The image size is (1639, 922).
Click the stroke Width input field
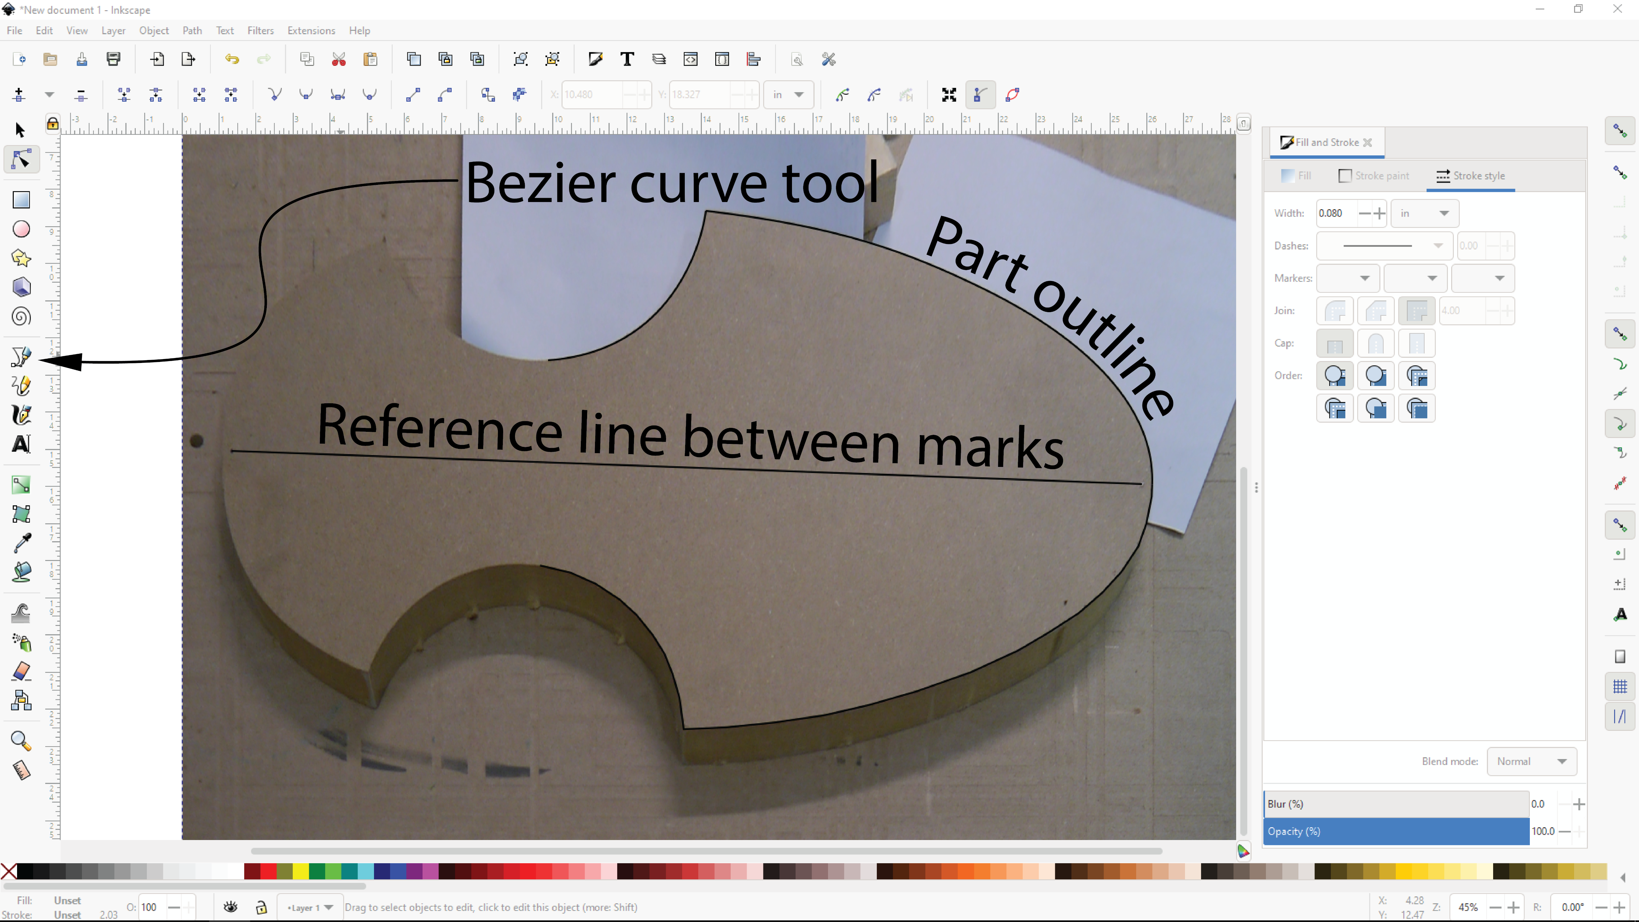[1336, 213]
